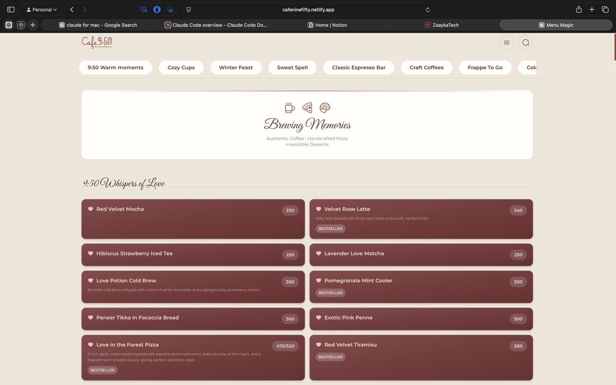The image size is (616, 385).
Task: Select the Classic Espresso Bar category
Action: coord(358,67)
